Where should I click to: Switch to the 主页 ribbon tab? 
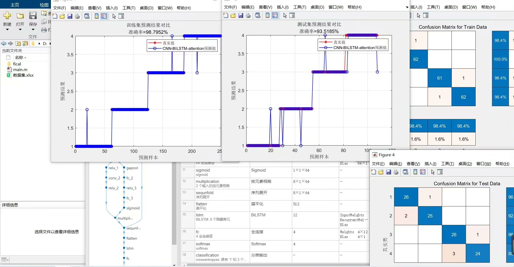(x=15, y=5)
